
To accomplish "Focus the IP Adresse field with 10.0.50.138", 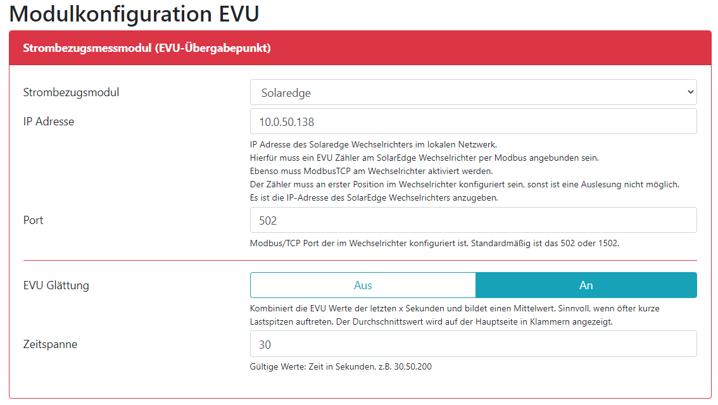I will 473,121.
